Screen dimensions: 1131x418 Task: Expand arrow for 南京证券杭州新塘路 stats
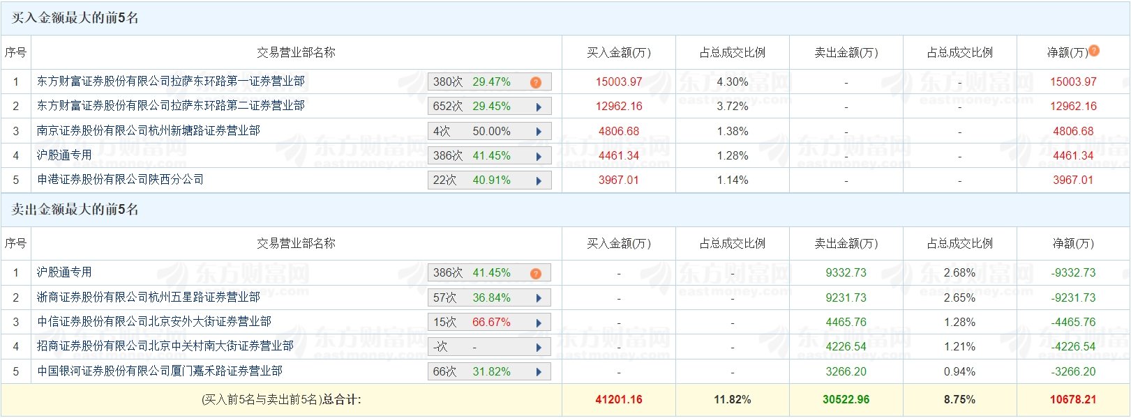tap(539, 132)
